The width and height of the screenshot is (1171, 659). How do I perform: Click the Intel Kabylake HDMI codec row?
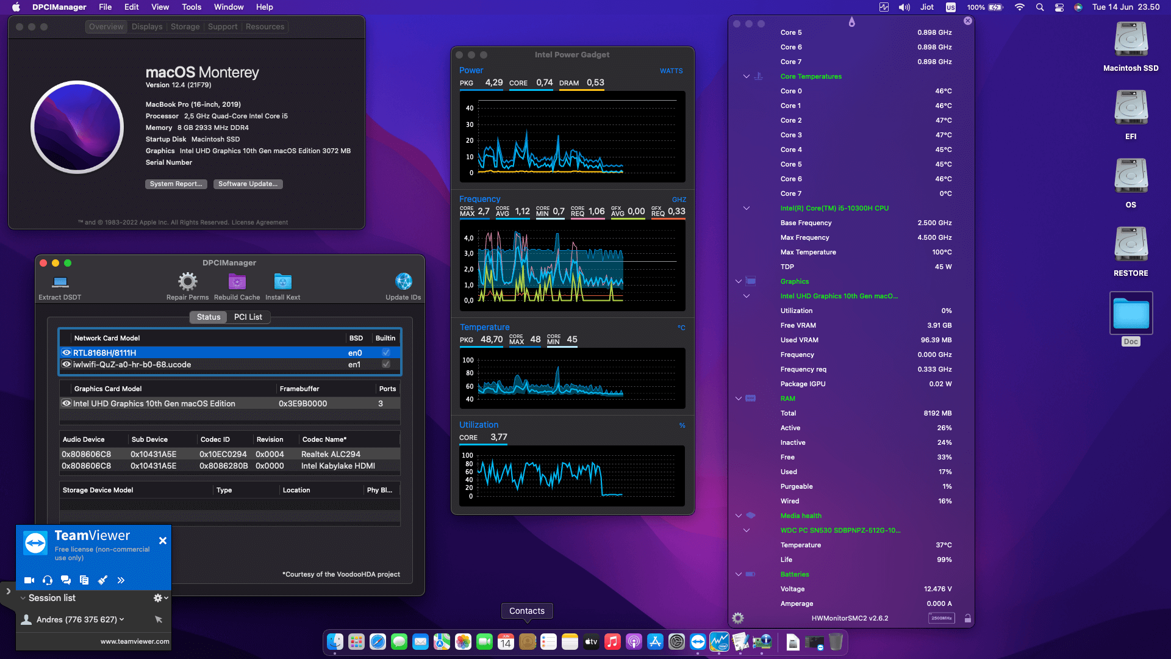click(230, 466)
